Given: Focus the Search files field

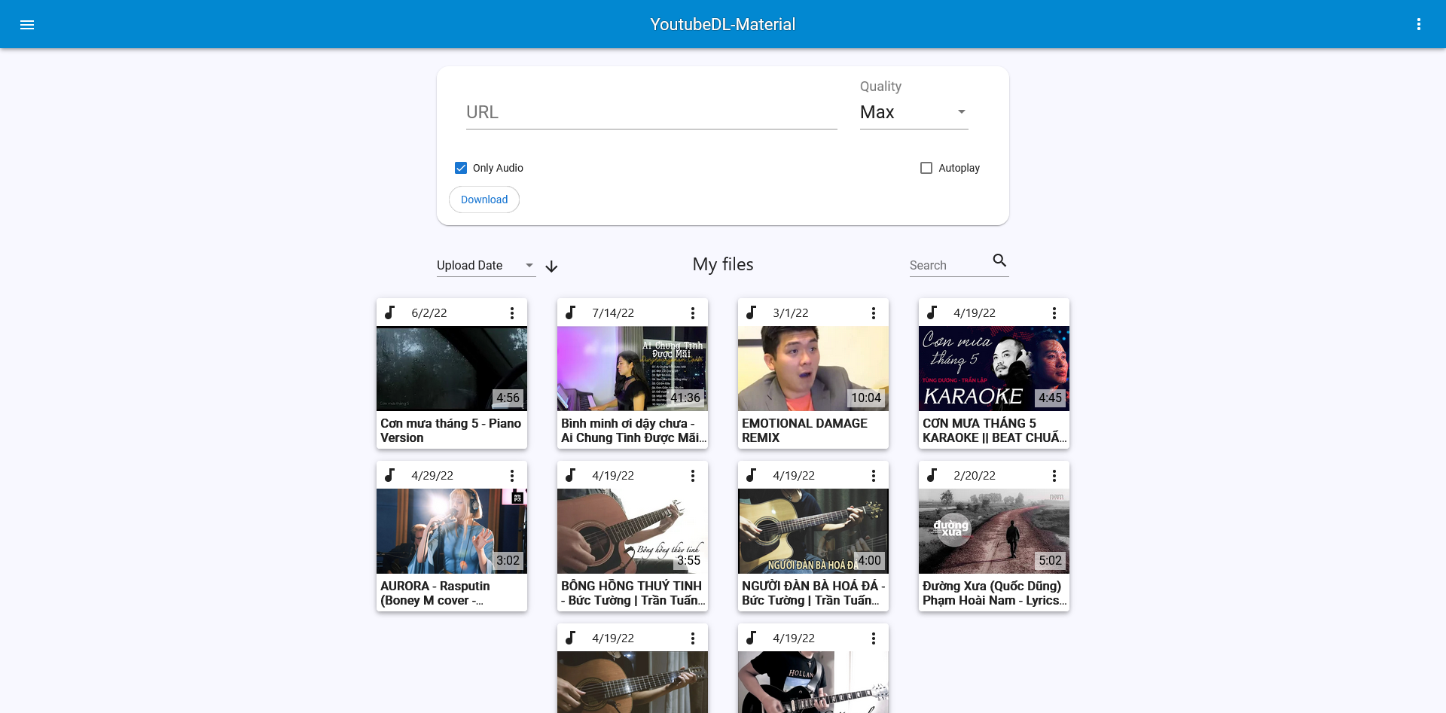Looking at the screenshot, I should (x=949, y=265).
